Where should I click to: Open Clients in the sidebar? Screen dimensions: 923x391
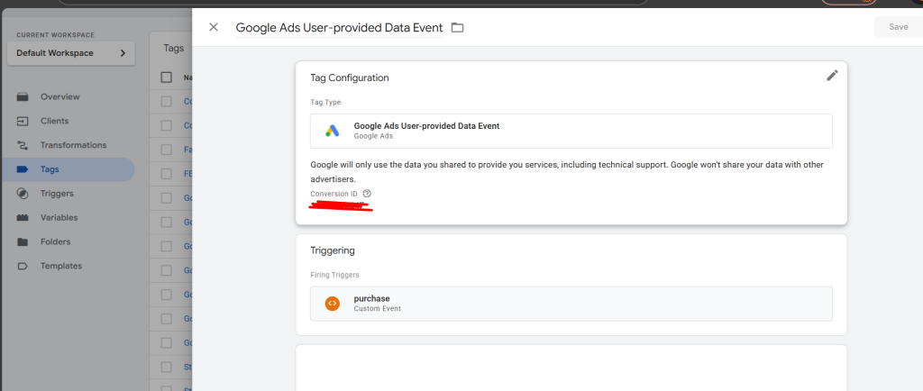point(54,121)
